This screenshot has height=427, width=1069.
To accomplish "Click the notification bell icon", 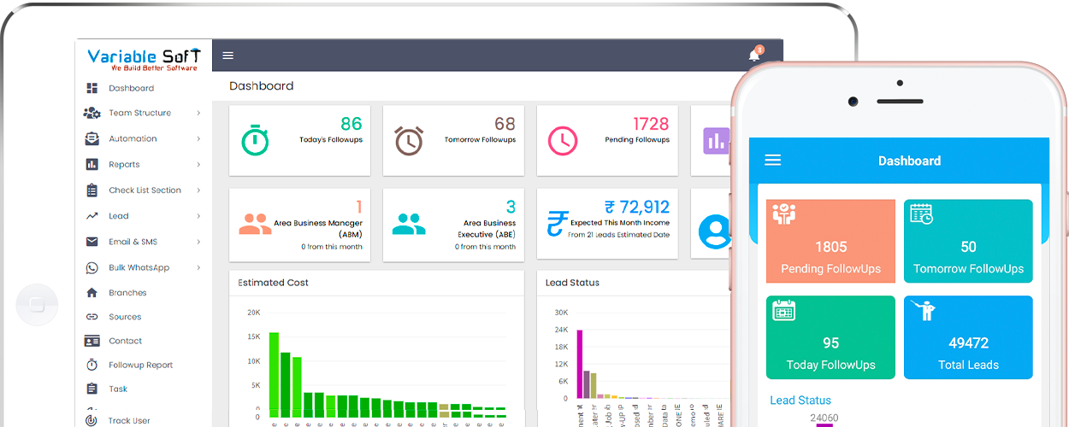I will click(754, 56).
